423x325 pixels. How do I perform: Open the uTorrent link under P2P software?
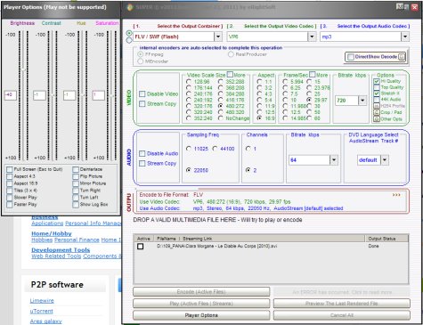[x=42, y=311]
